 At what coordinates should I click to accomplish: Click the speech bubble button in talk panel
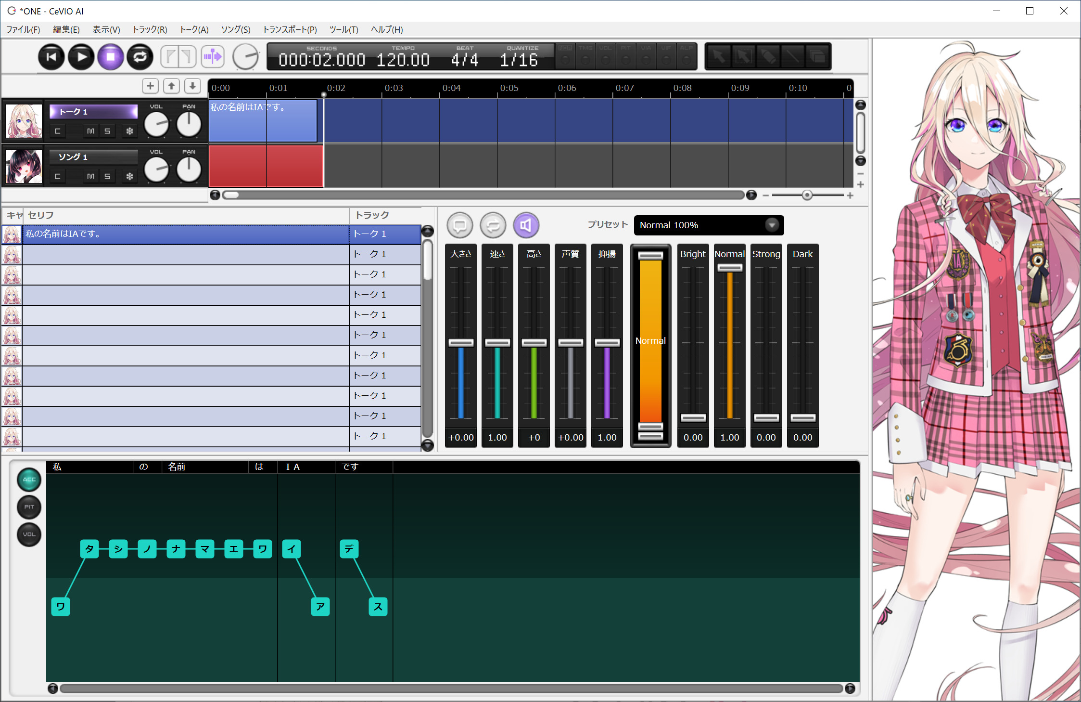(460, 225)
